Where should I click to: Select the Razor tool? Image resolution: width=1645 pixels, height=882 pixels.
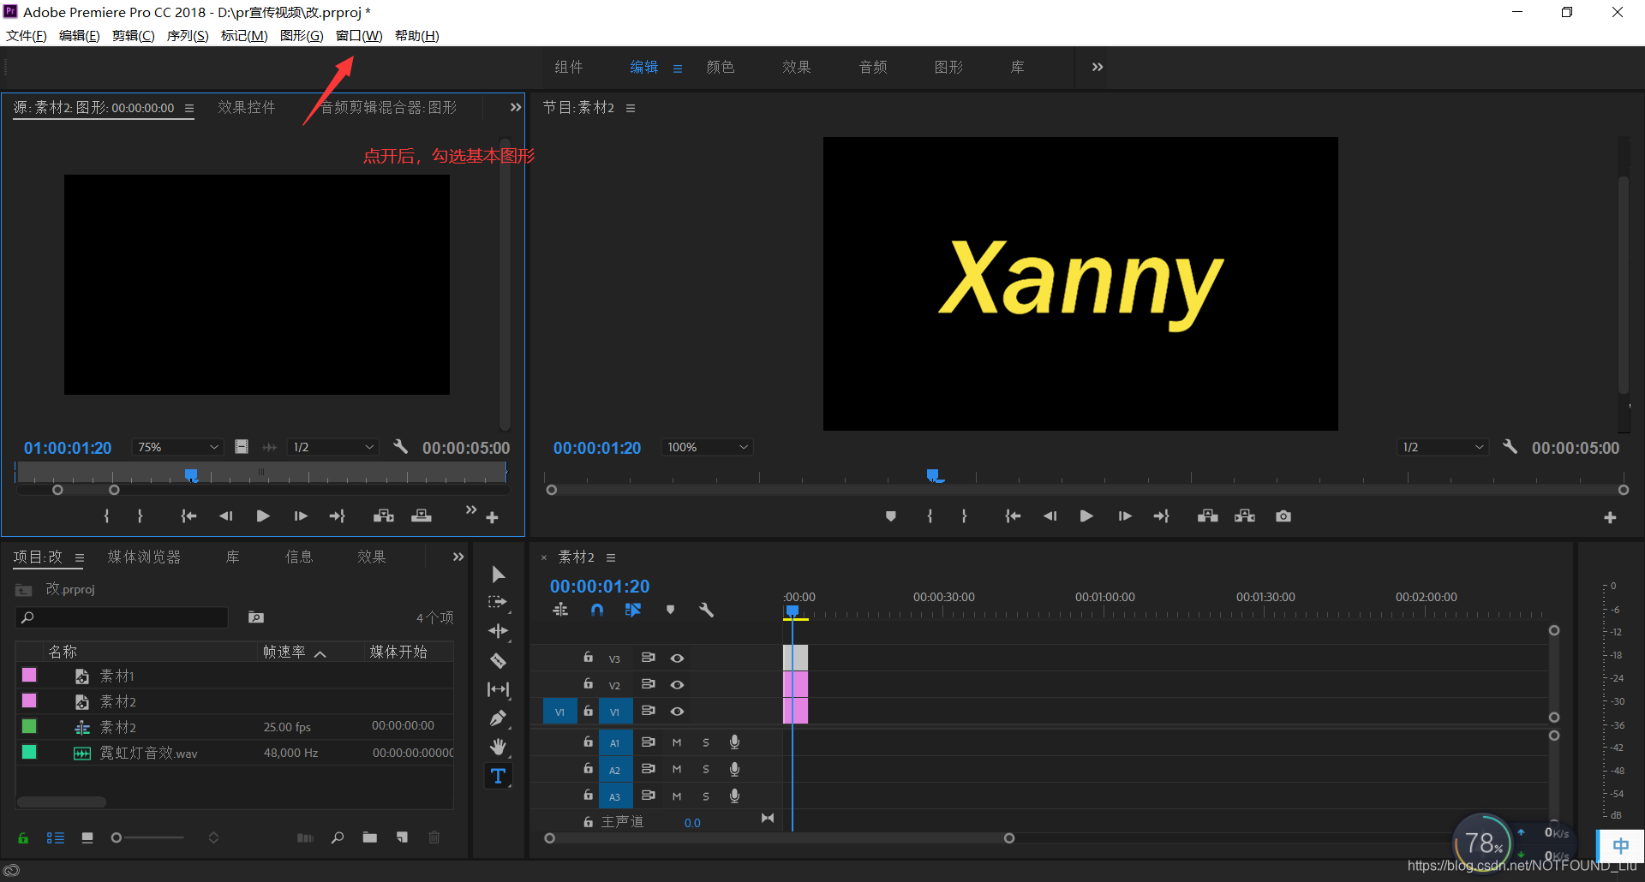[x=498, y=660]
